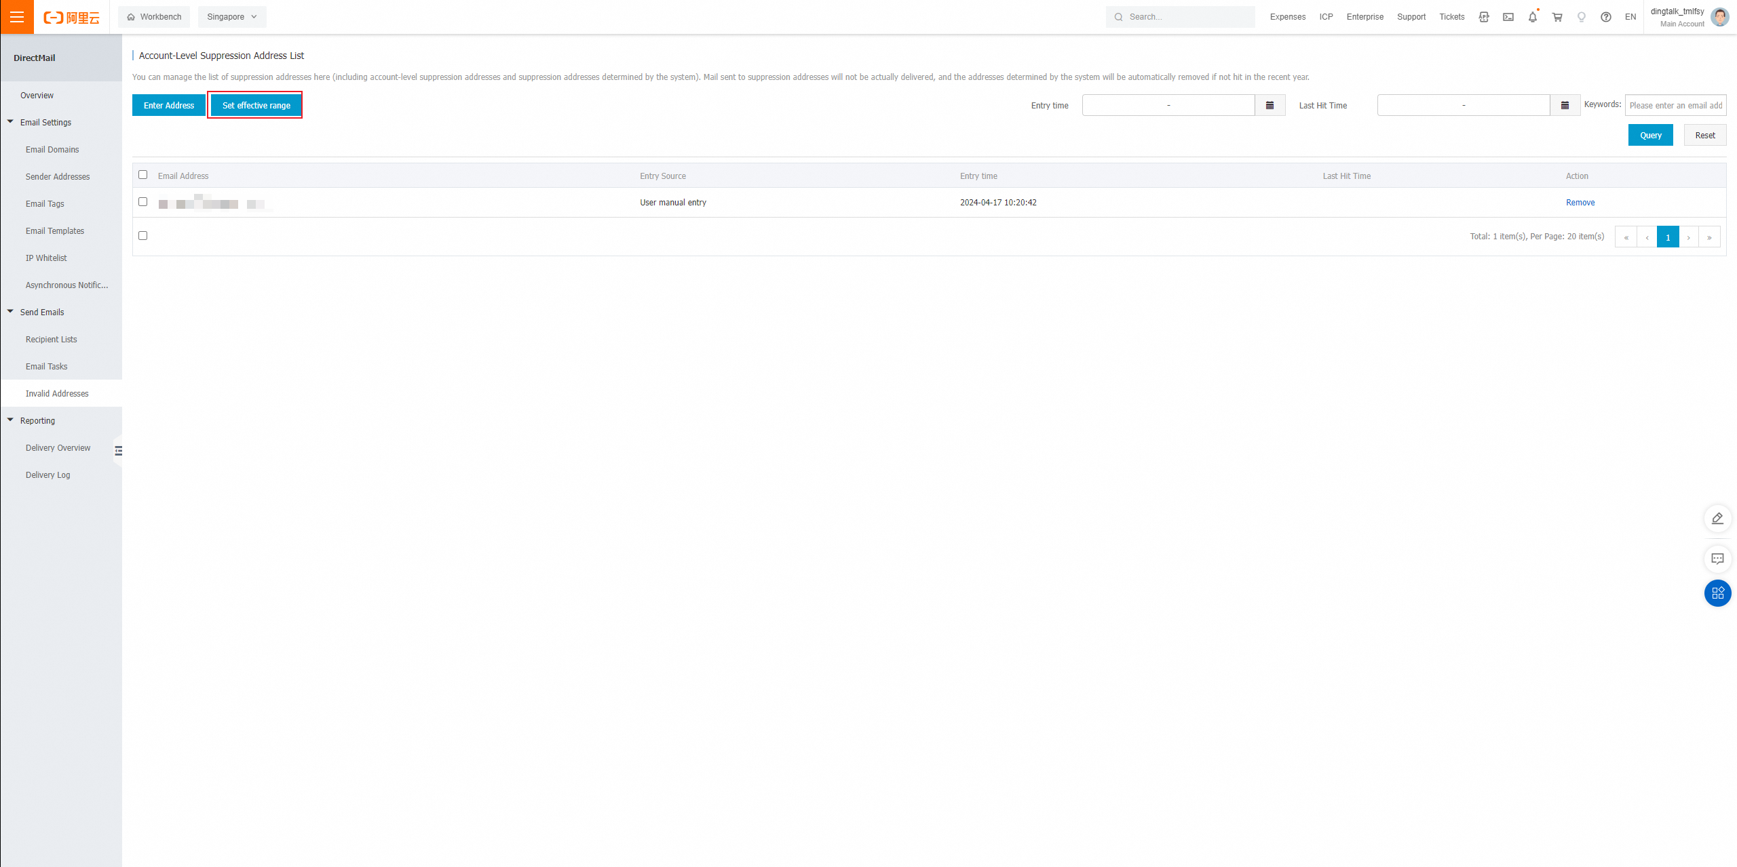Toggle select-all checkbox in table header
Screen dimensions: 1737x867
point(142,175)
